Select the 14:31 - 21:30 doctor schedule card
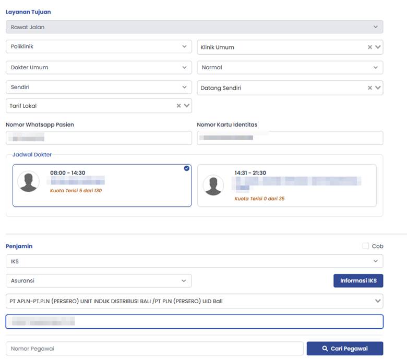This screenshot has width=407, height=359. tap(286, 185)
